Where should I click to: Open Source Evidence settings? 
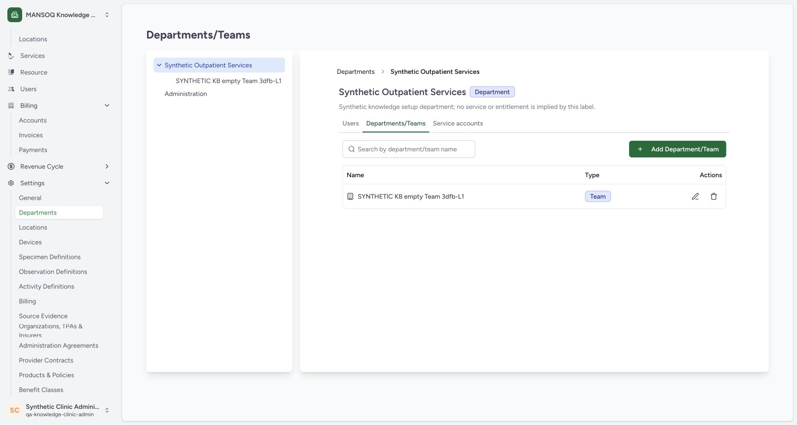click(43, 316)
